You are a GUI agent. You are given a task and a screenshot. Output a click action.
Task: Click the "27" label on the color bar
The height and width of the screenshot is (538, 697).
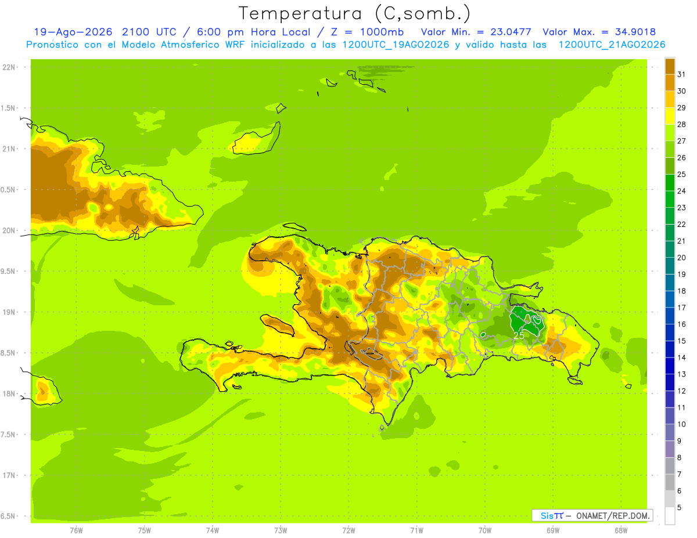click(682, 141)
